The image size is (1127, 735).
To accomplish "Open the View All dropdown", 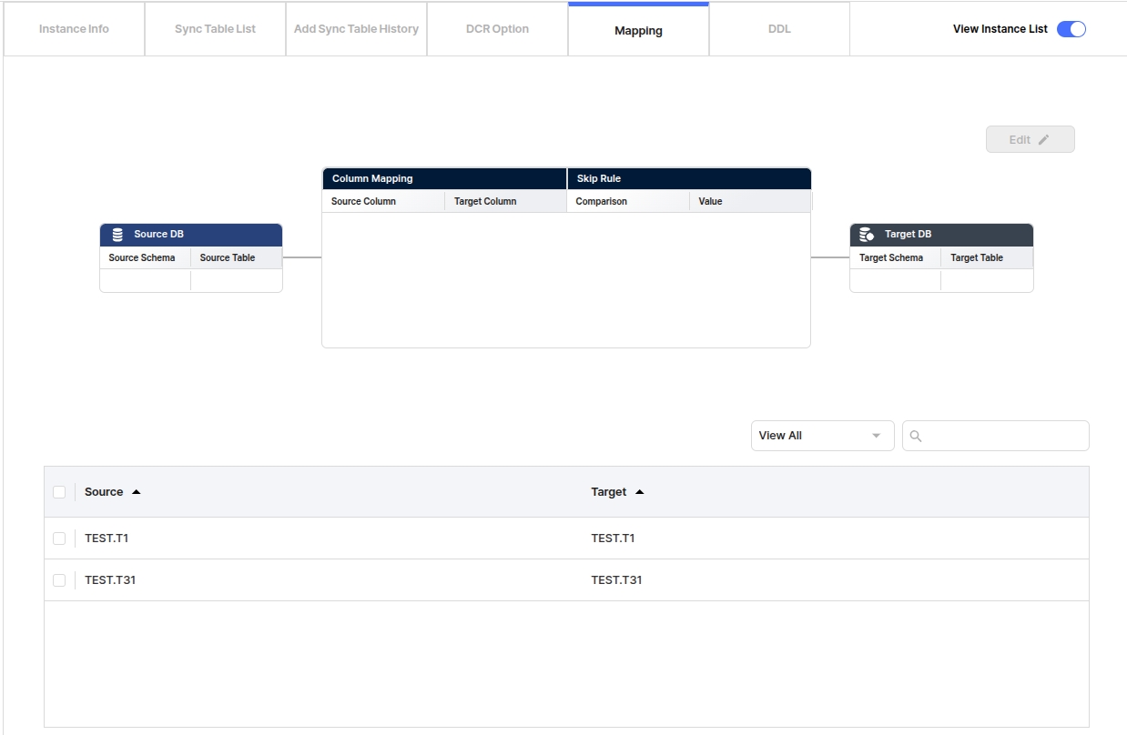I will (822, 436).
